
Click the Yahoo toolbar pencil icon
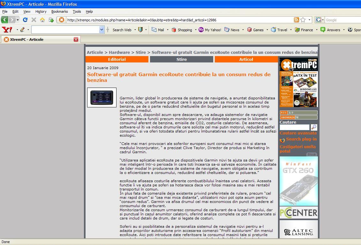pos(22,30)
